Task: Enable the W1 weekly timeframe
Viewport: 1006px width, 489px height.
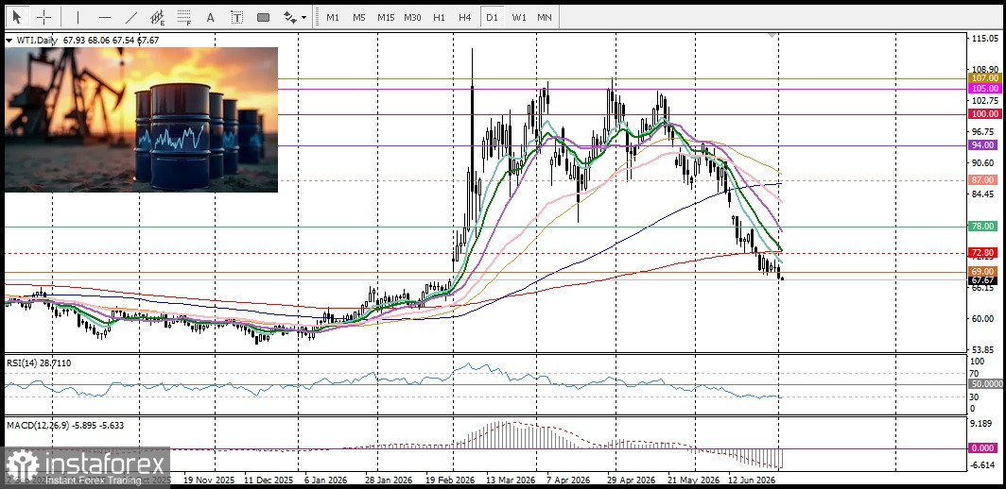Action: (519, 17)
